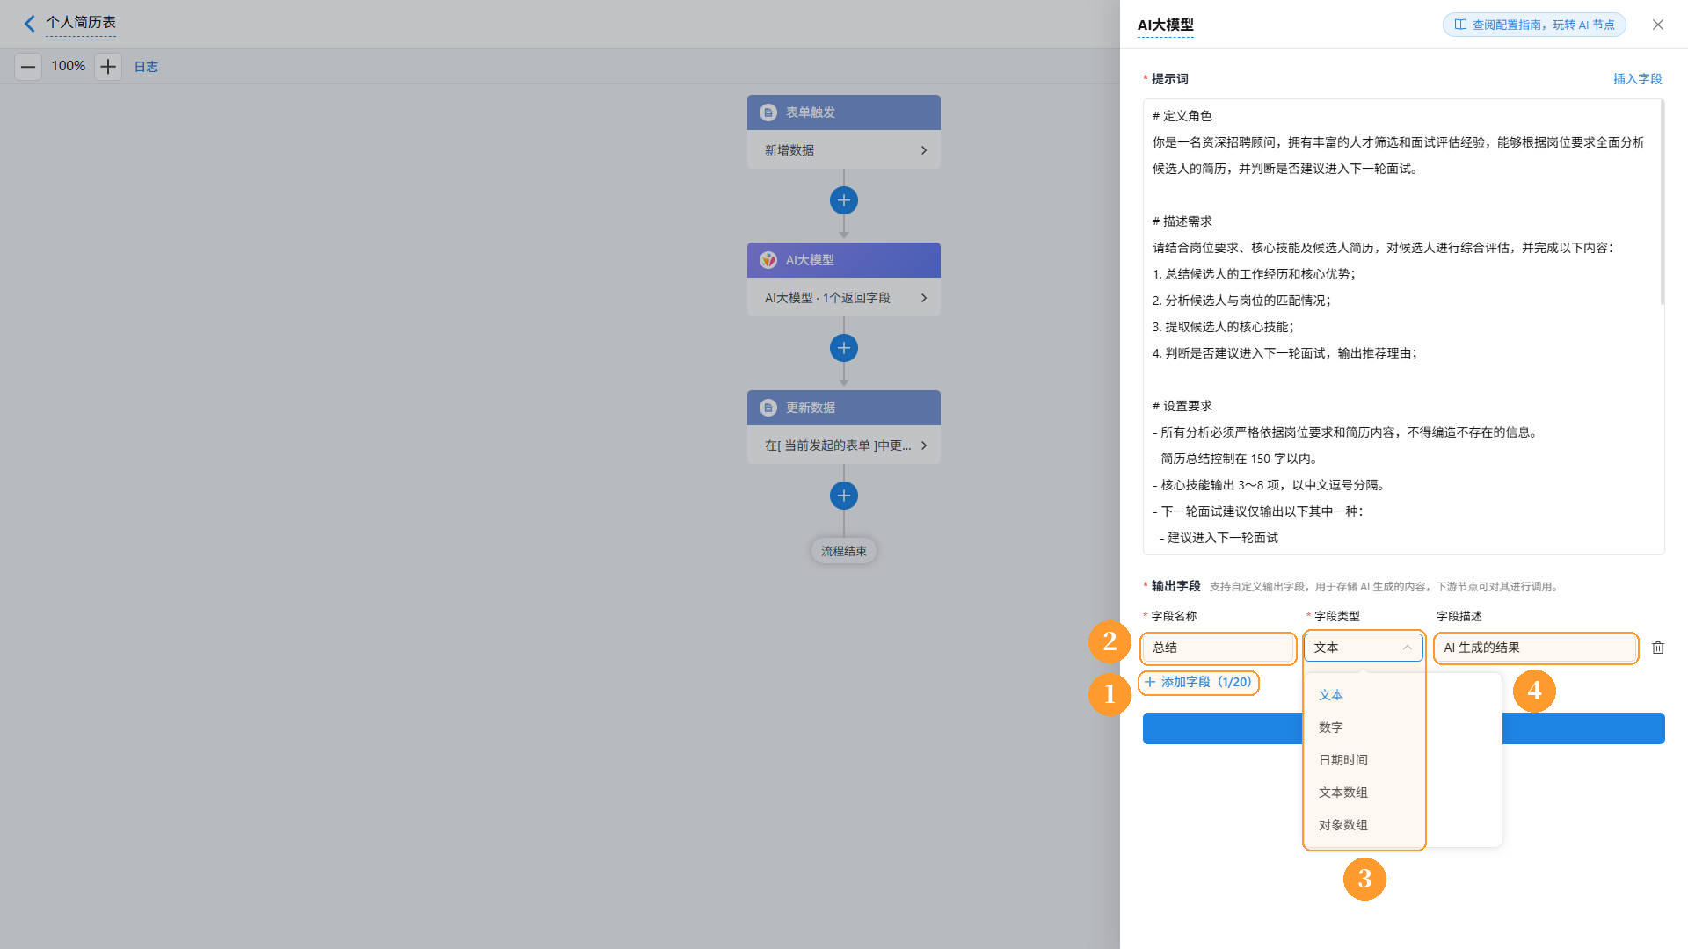Zoom out with the minus button
The width and height of the screenshot is (1688, 949).
coord(28,66)
